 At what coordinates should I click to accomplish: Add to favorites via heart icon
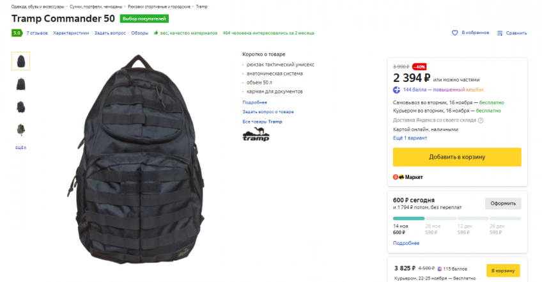454,33
